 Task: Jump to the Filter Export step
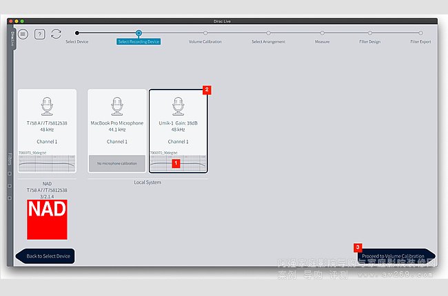420,32
